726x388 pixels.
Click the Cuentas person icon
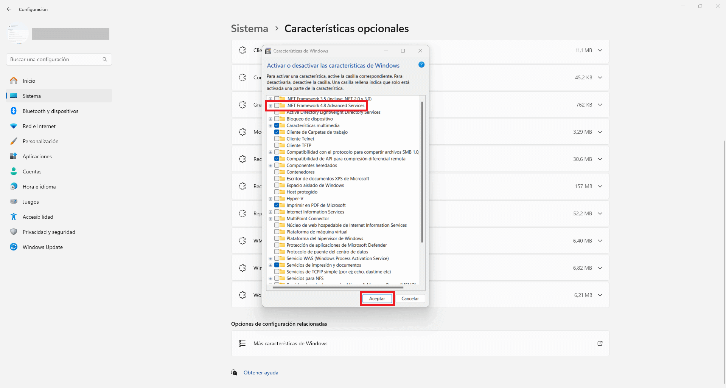click(x=14, y=172)
